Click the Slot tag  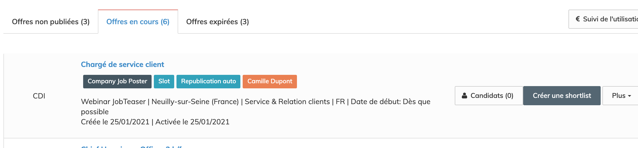(164, 81)
